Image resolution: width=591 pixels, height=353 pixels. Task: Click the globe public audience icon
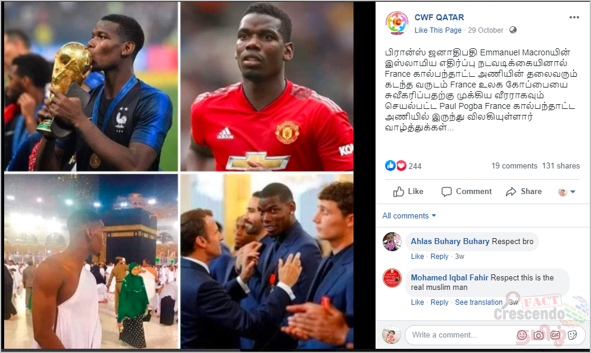pos(513,30)
